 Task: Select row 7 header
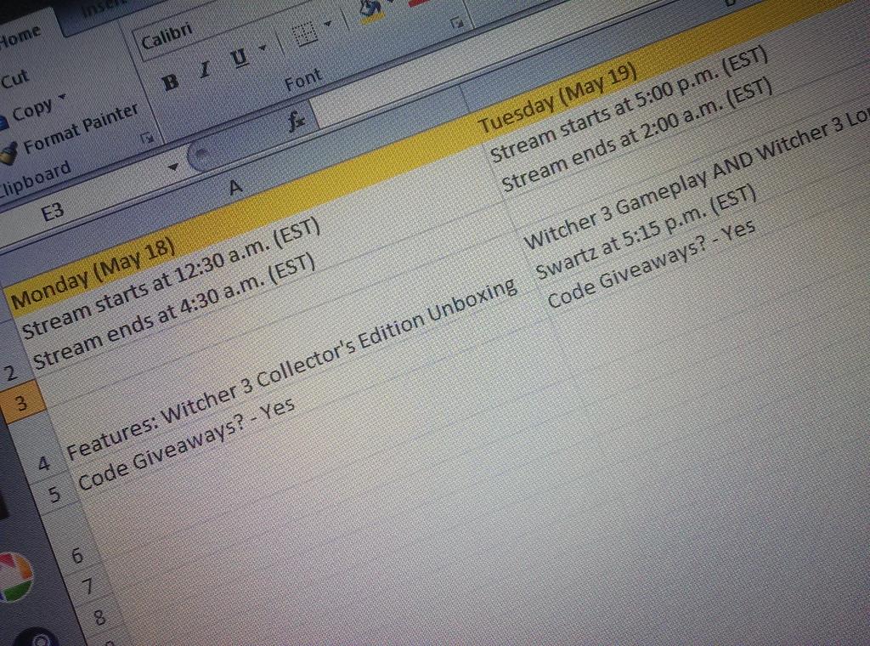coord(88,586)
